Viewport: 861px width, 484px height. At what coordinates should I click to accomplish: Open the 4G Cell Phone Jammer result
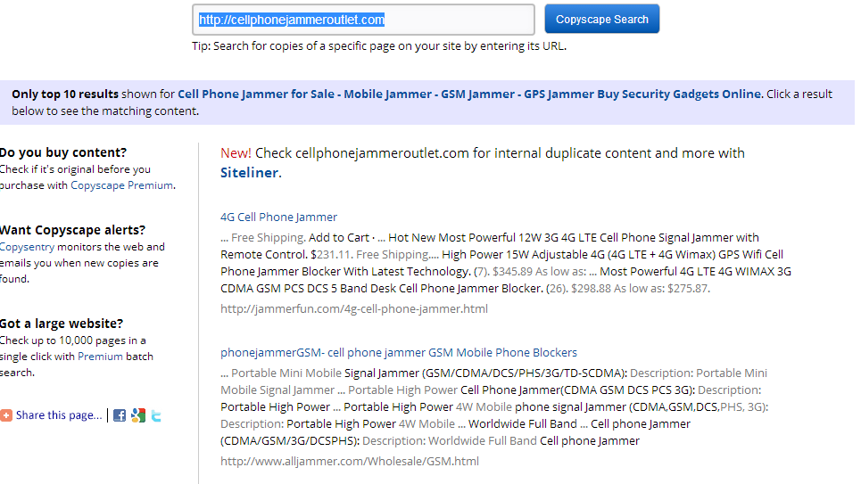coord(278,217)
